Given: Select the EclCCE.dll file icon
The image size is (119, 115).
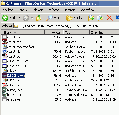Looking at the screenshot, I should click(5, 71).
